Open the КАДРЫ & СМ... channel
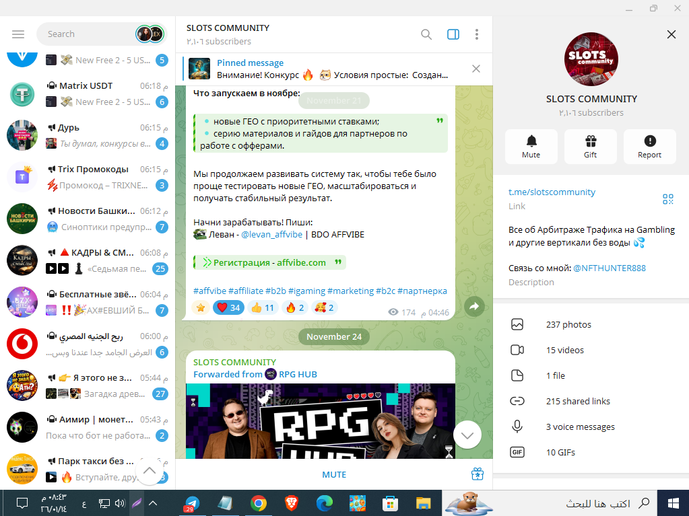Image resolution: width=689 pixels, height=516 pixels. [x=88, y=260]
